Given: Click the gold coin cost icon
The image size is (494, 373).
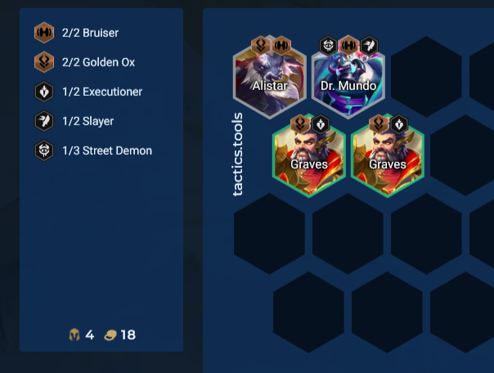Looking at the screenshot, I should 110,335.
